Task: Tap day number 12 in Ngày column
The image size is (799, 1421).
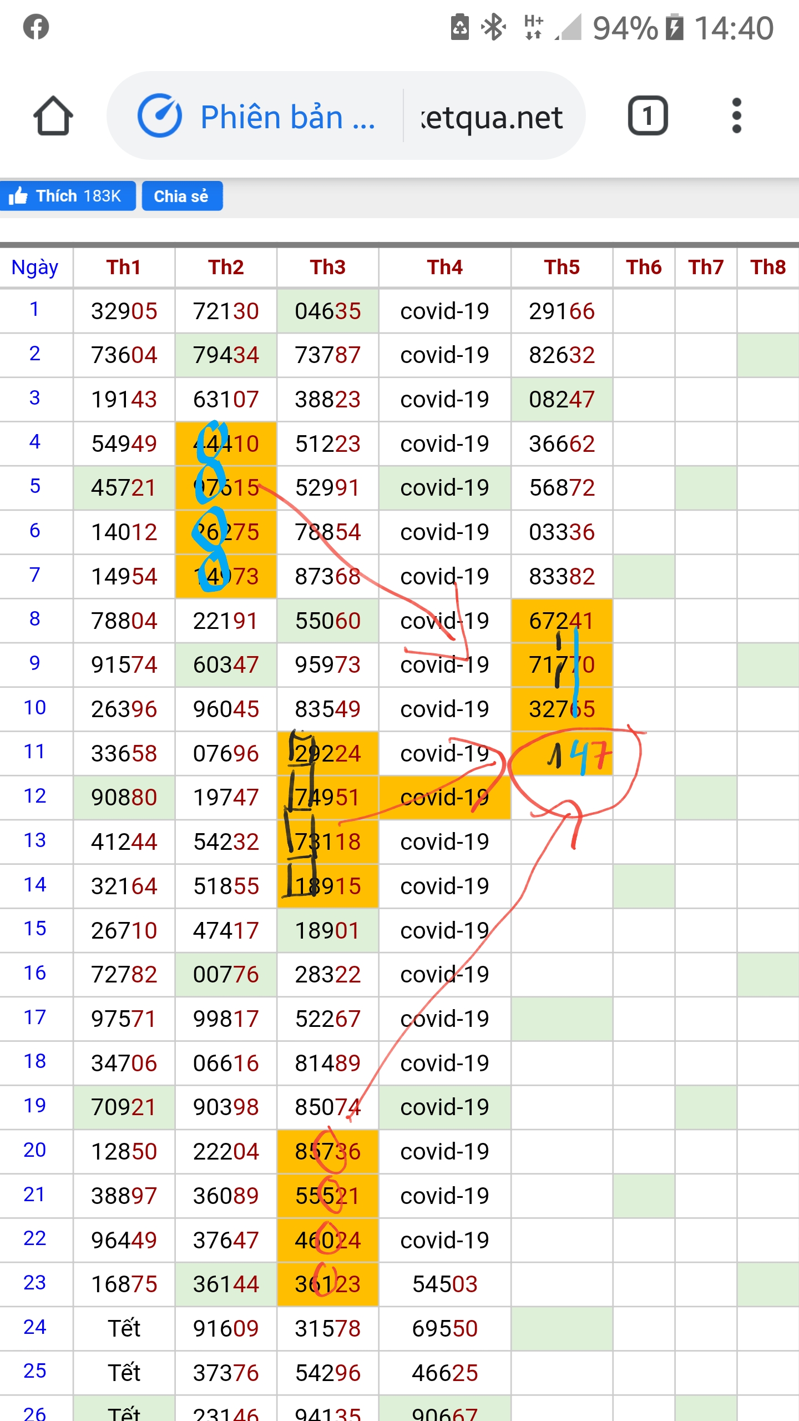Action: (x=35, y=796)
